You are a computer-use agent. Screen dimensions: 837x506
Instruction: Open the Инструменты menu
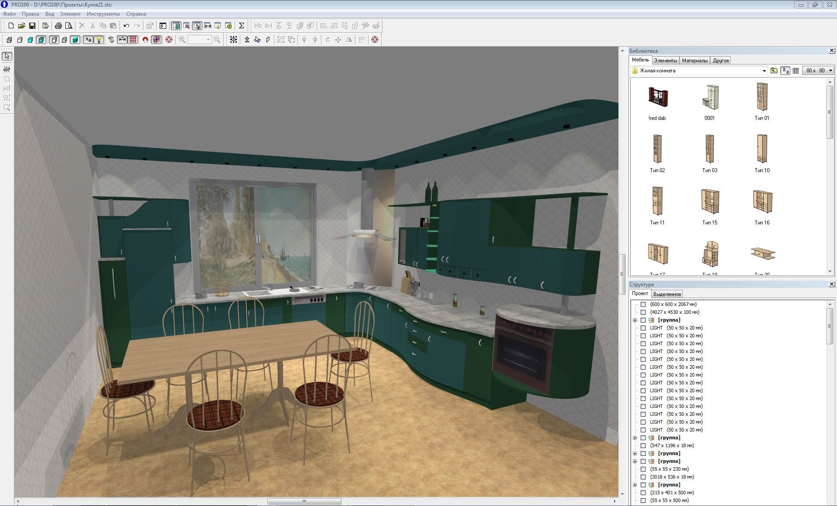point(103,14)
